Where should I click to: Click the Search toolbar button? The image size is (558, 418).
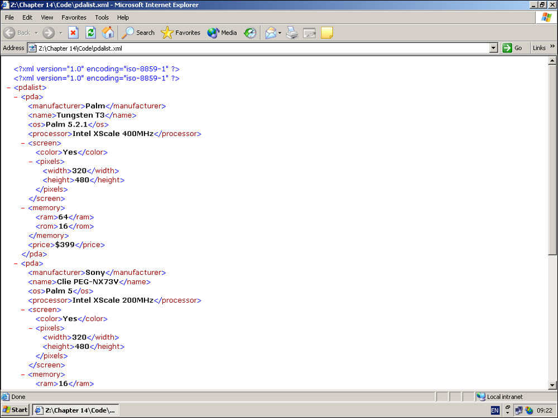[x=138, y=33]
